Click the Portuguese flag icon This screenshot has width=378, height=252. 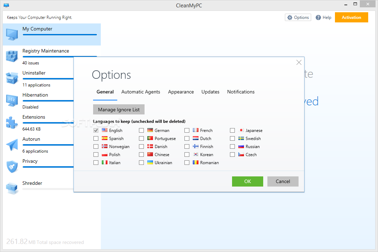150,138
